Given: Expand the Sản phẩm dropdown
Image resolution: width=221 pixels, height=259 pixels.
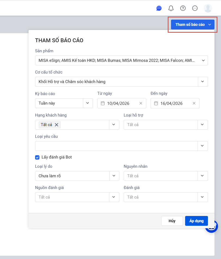Looking at the screenshot, I should [x=203, y=60].
